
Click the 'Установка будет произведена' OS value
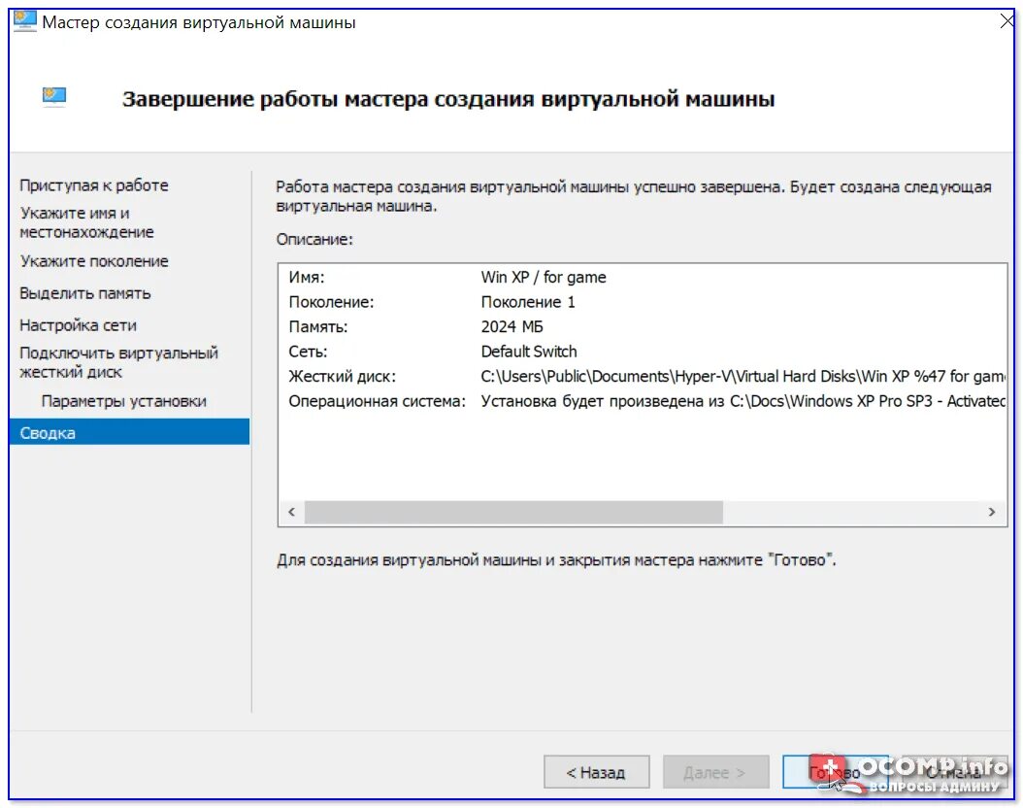pyautogui.click(x=743, y=401)
